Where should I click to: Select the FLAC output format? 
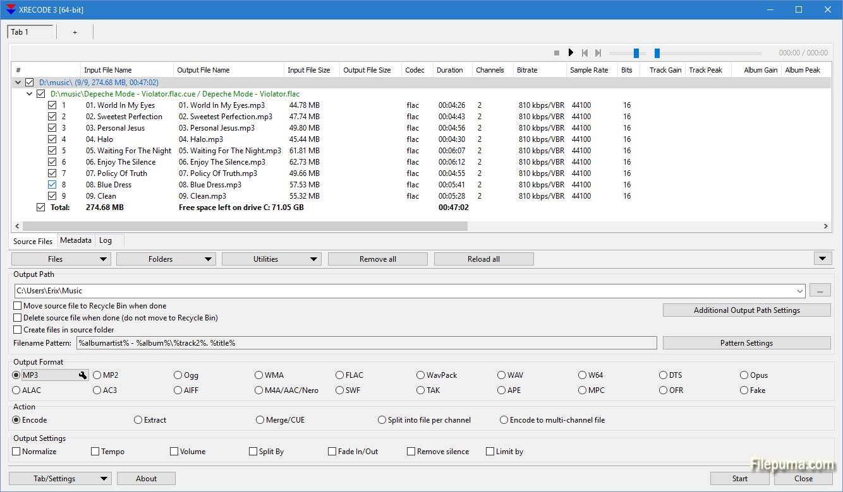(x=340, y=375)
